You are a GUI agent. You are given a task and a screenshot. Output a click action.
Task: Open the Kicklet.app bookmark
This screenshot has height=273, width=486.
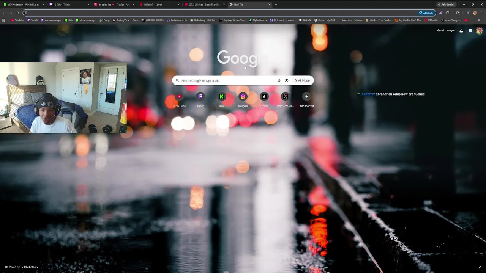pos(203,20)
